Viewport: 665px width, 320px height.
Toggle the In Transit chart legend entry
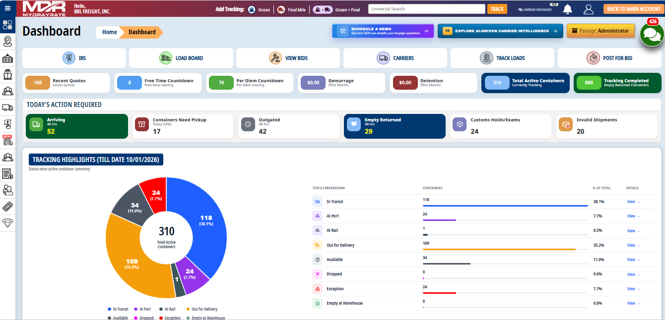(118, 309)
